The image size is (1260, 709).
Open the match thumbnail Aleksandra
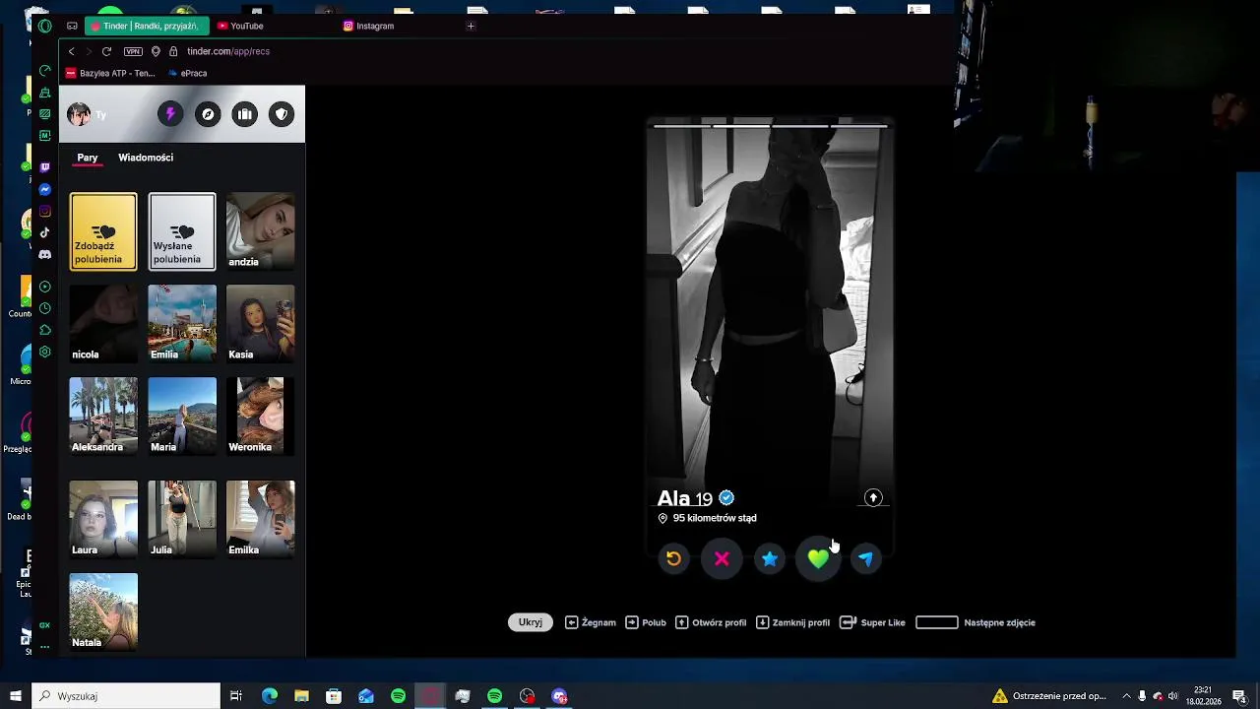tap(103, 416)
